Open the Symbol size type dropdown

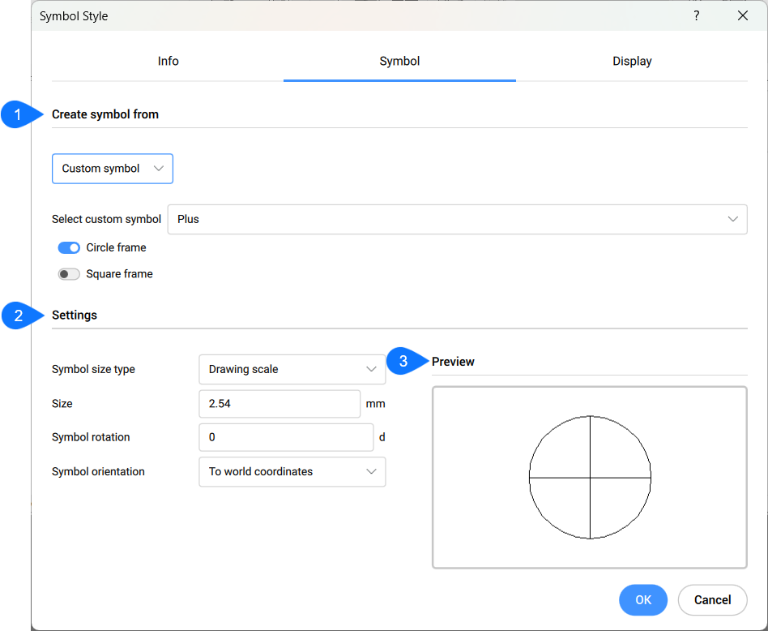292,369
